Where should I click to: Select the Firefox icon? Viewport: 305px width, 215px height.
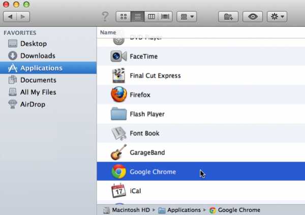pos(118,94)
